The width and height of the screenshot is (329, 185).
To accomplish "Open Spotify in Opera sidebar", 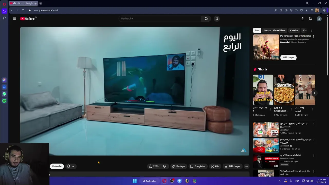I will [4, 101].
